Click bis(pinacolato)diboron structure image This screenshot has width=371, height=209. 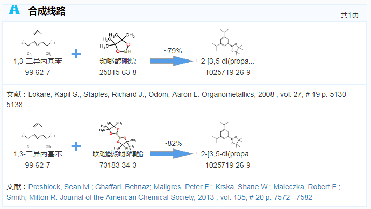118,136
